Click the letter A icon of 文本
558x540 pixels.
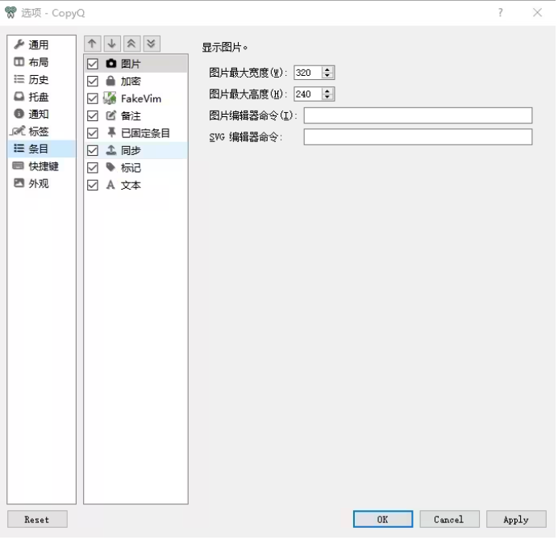(x=110, y=185)
